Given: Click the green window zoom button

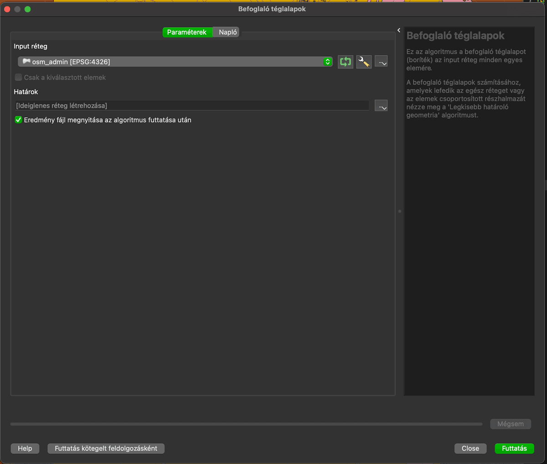Looking at the screenshot, I should pyautogui.click(x=27, y=9).
